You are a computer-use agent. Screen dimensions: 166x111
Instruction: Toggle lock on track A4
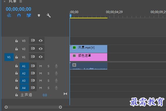17,87
